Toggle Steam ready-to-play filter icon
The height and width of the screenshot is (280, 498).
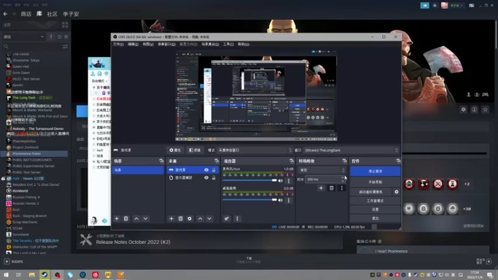[66, 37]
